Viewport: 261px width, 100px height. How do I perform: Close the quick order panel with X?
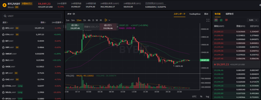(117, 27)
